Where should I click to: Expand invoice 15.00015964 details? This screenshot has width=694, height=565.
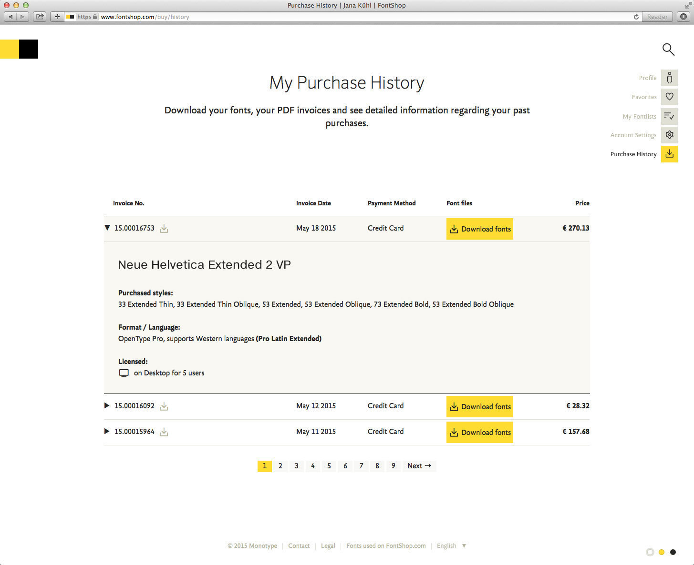tap(107, 432)
